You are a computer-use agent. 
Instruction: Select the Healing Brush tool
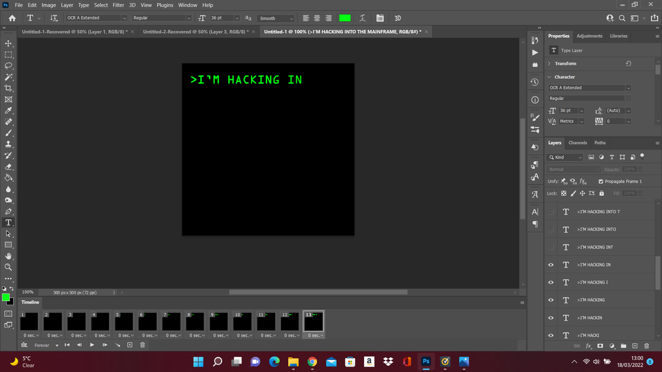8,122
